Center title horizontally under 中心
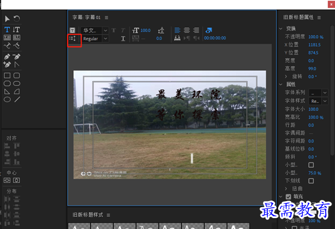This screenshot has height=229, width=335. (x=17, y=181)
